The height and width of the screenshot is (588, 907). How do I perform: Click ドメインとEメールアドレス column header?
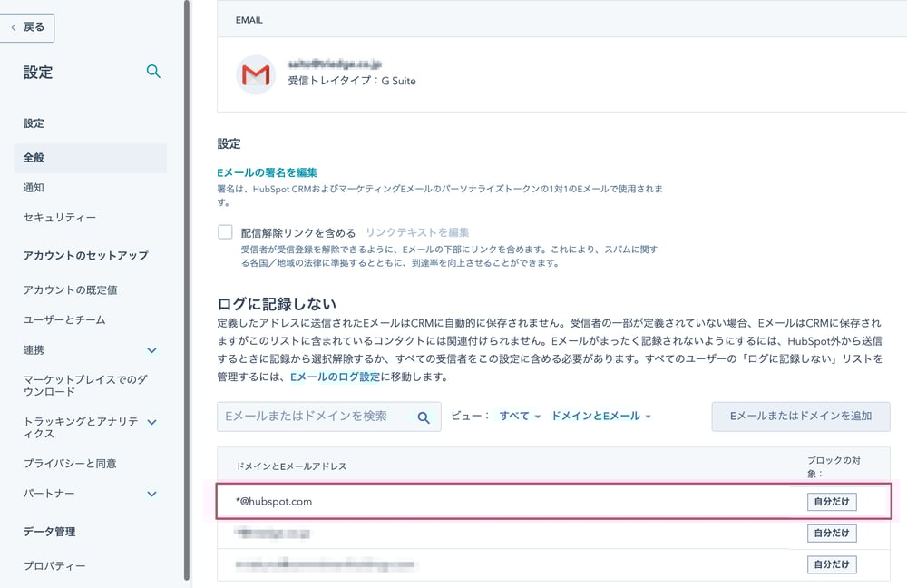pyautogui.click(x=291, y=465)
